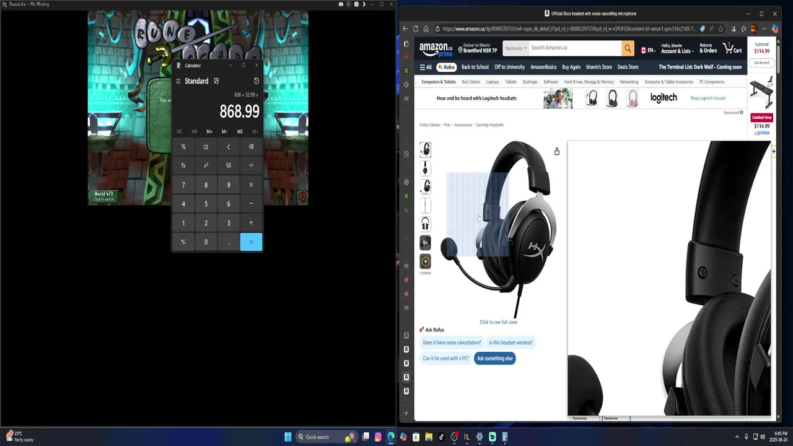793x446 pixels.
Task: Open the Windows Start menu
Action: tap(287, 437)
